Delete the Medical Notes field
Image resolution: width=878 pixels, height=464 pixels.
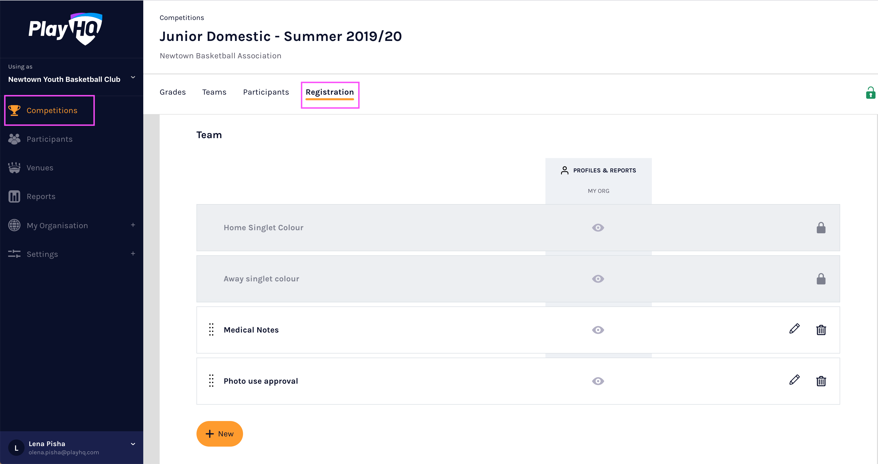[x=821, y=330]
